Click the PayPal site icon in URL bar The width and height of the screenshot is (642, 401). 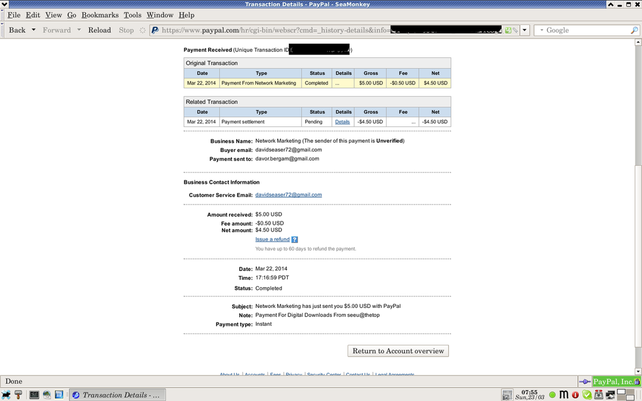(155, 30)
